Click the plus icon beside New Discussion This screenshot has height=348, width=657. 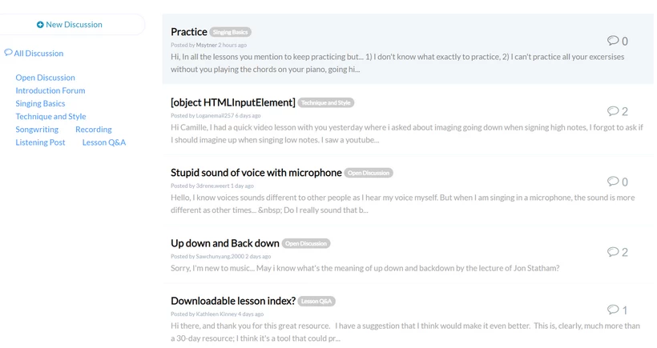point(40,25)
